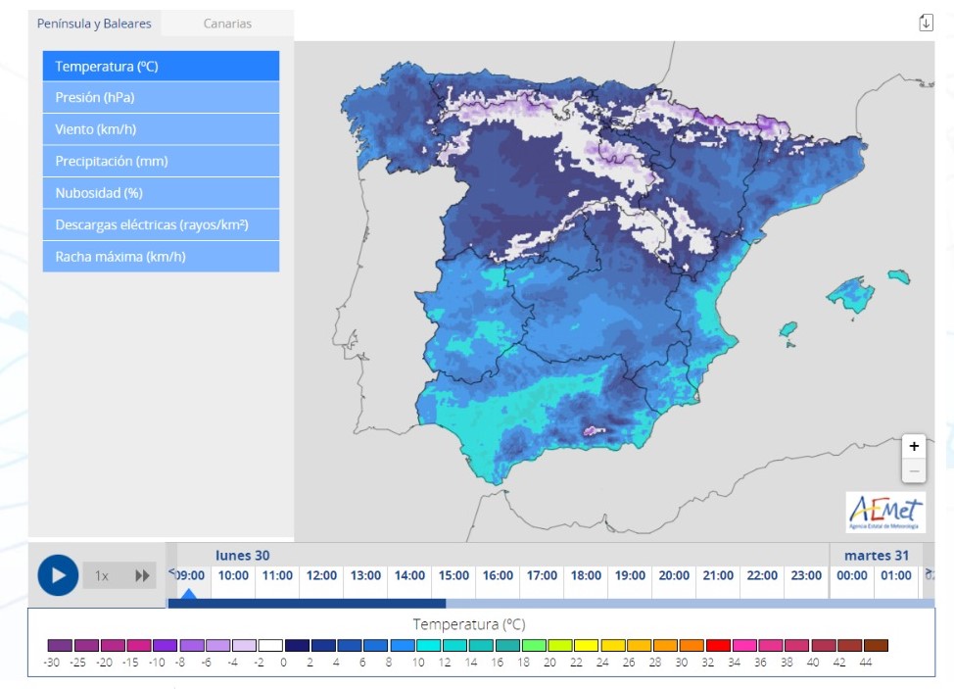954x689 pixels.
Task: Zoom out the map with minus
Action: tap(914, 470)
